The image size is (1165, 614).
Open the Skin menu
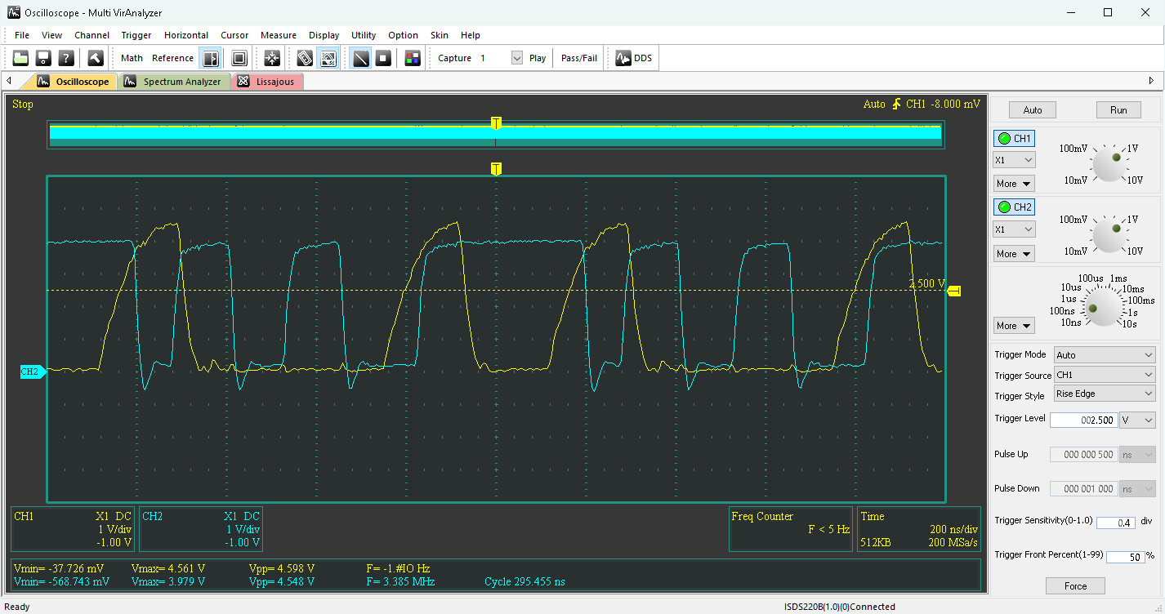click(440, 35)
